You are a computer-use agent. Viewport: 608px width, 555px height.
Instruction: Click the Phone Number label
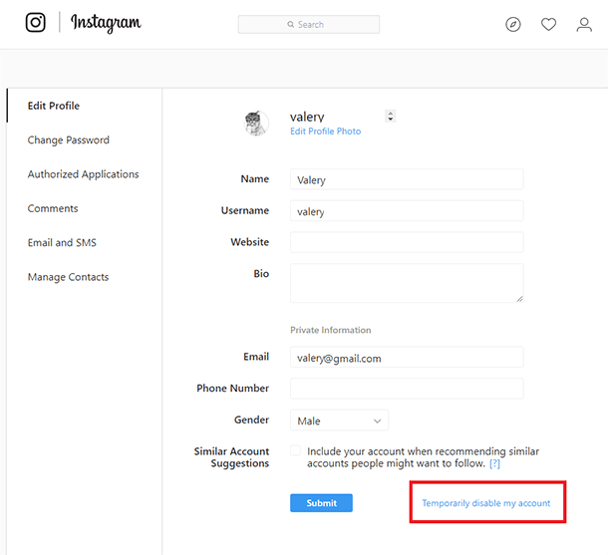(x=232, y=389)
